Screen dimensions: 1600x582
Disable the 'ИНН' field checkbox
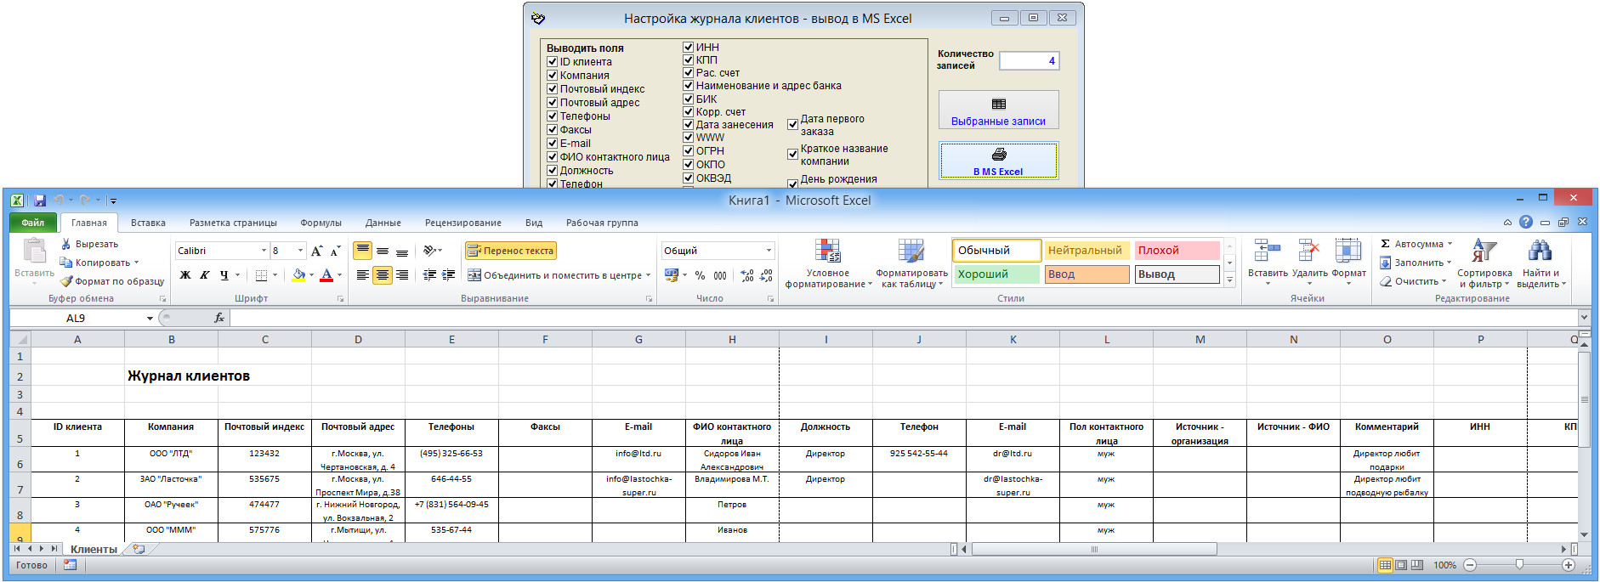point(689,48)
